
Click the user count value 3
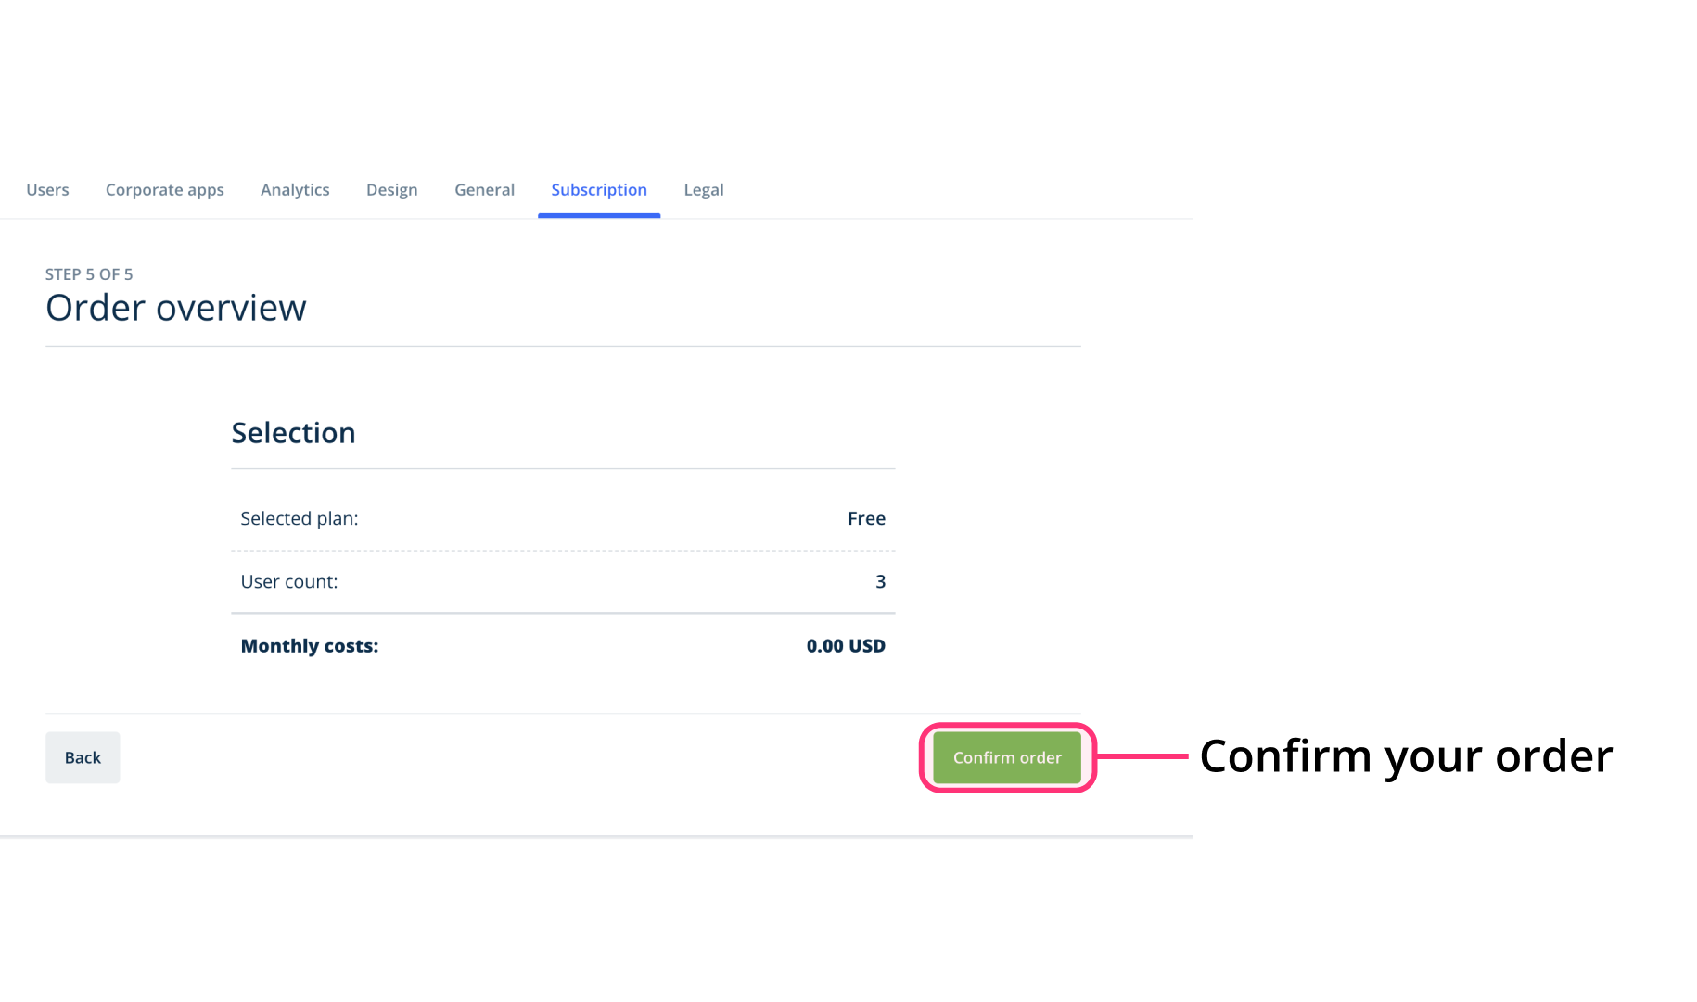(x=881, y=581)
